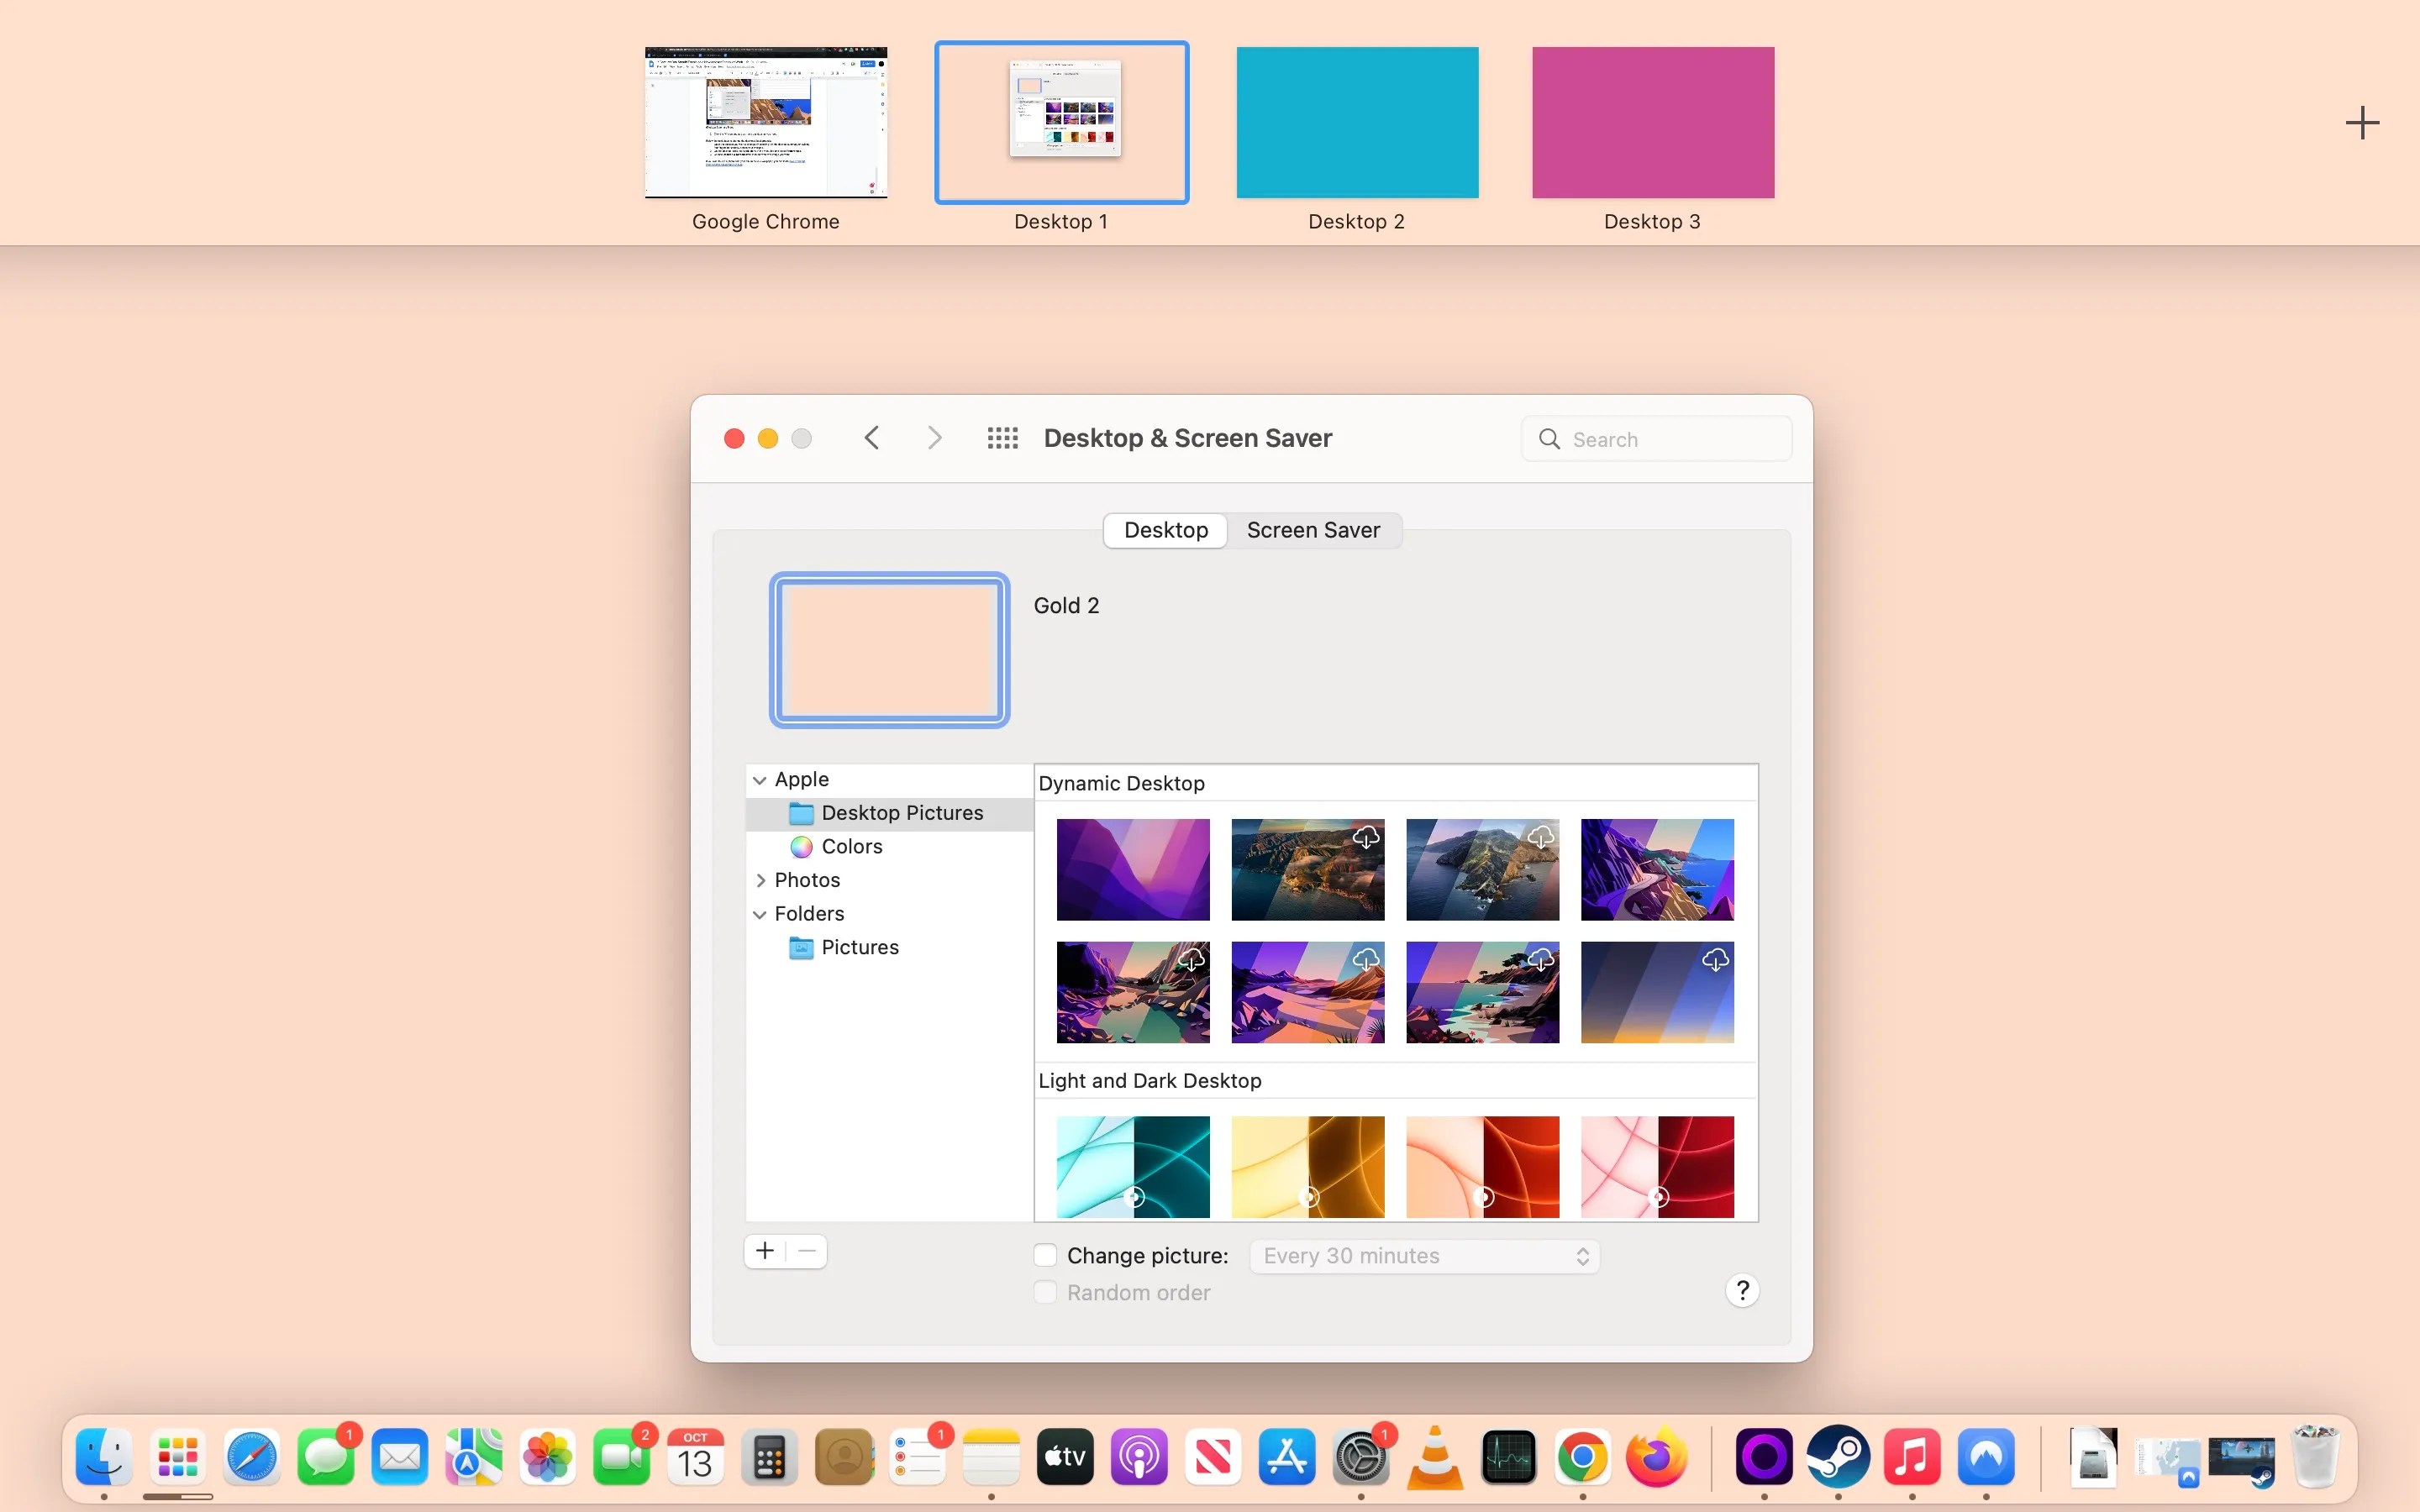Image resolution: width=2420 pixels, height=1512 pixels.
Task: Open the Every 30 minutes dropdown
Action: pos(1424,1256)
